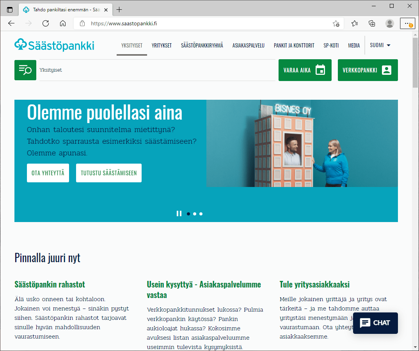
Task: Open Tule yritysasiakkaaksi link
Action: [x=314, y=284]
